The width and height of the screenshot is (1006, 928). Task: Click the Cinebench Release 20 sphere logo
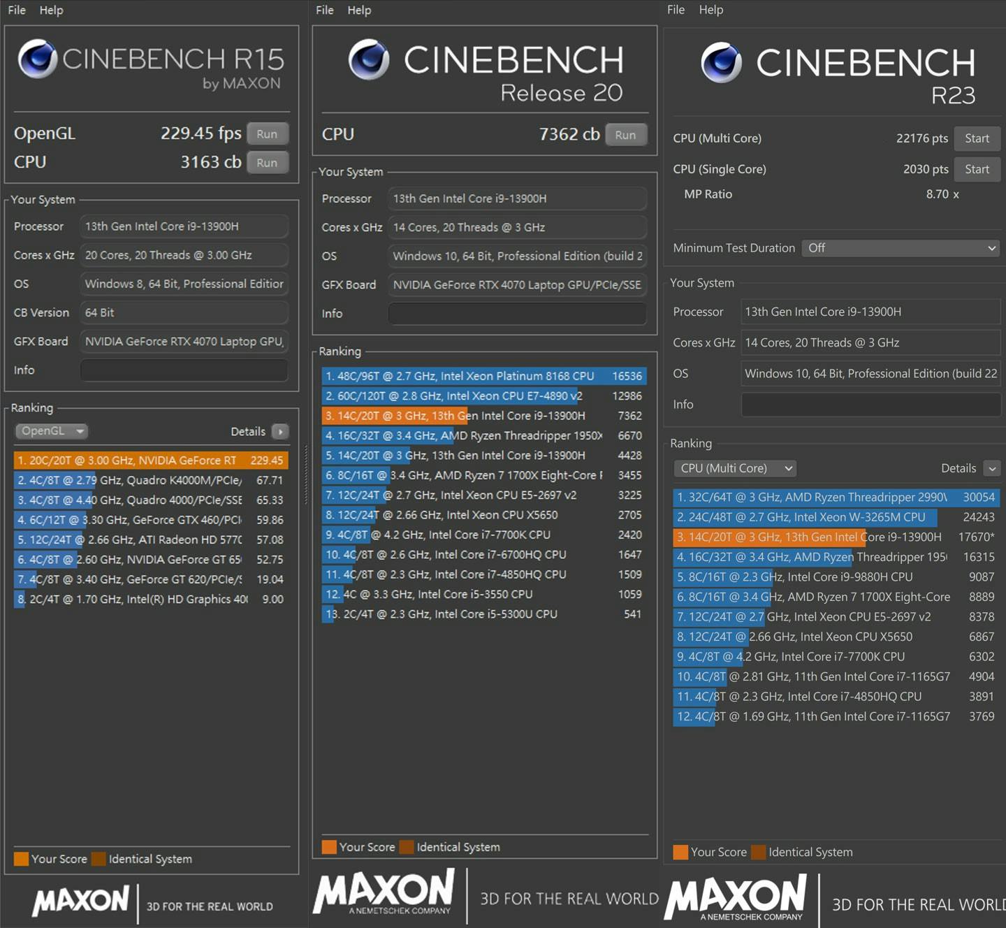click(369, 60)
